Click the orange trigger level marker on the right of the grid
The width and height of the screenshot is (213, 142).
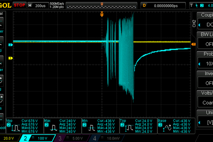point(193,44)
